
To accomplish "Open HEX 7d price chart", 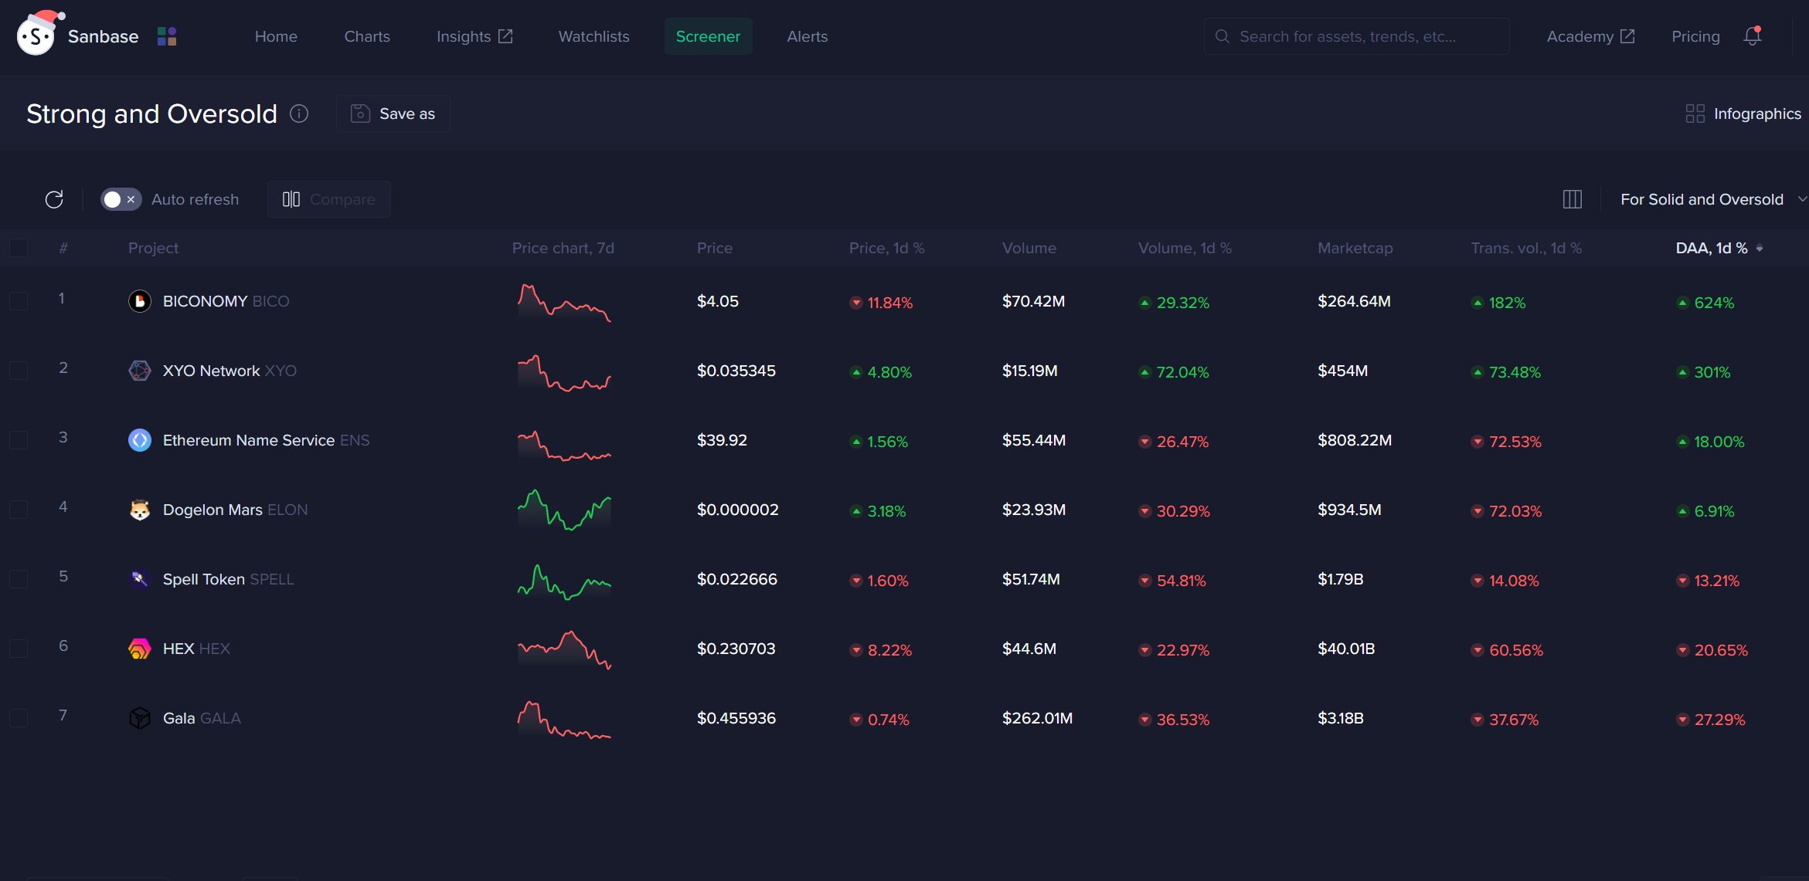I will pyautogui.click(x=564, y=649).
